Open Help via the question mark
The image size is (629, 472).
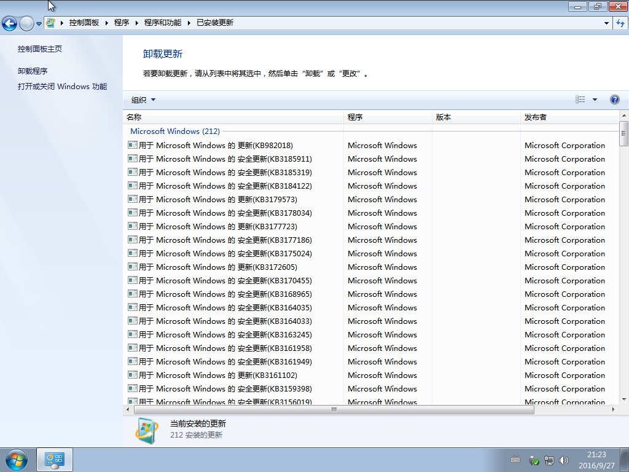pos(614,100)
